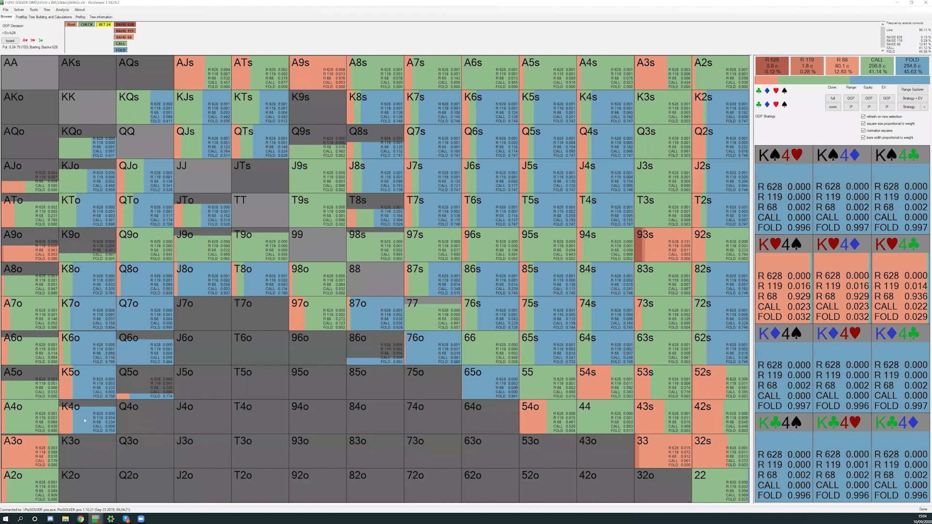Click the Skype taskbar icon
This screenshot has height=524, width=932.
126,519
